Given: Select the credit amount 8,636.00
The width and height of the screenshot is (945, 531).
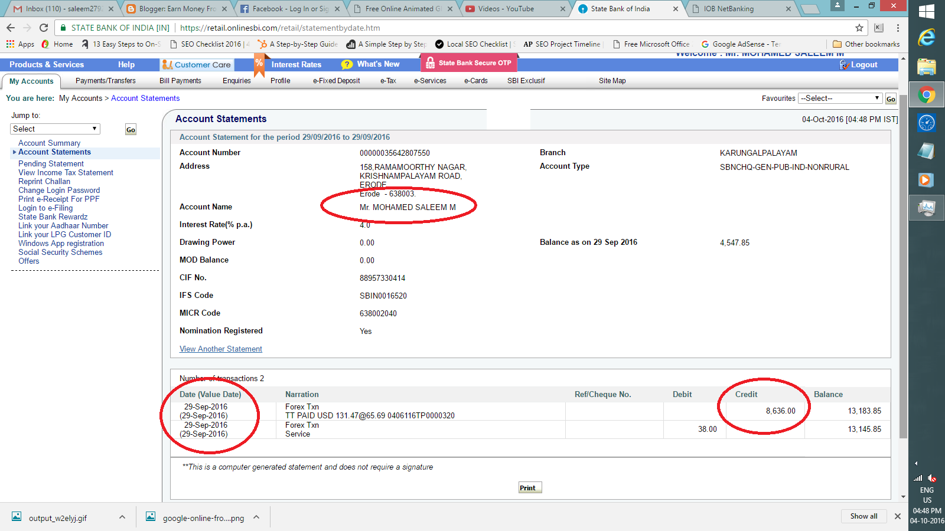Looking at the screenshot, I should (780, 411).
